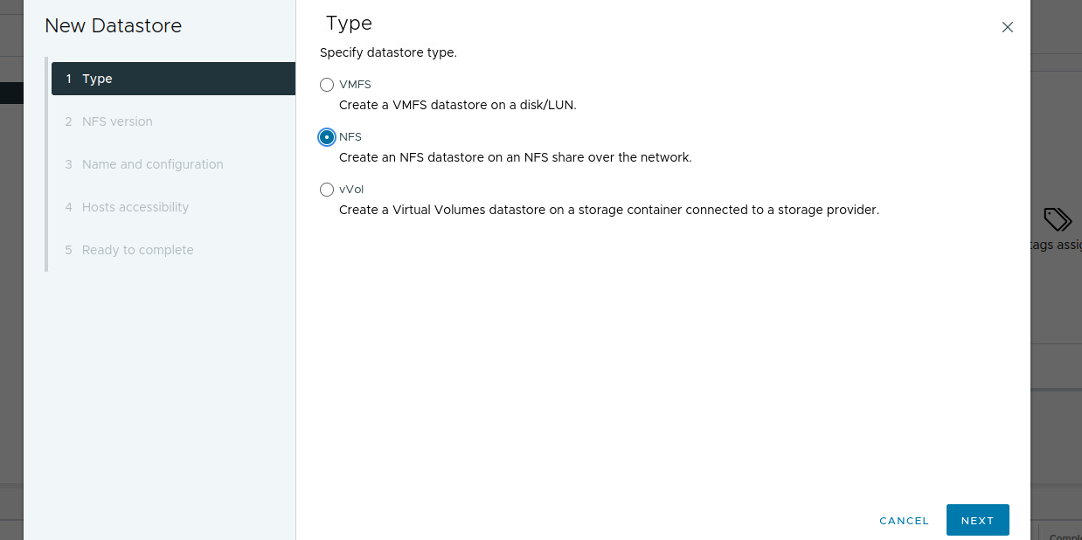Close the New Datastore dialog
This screenshot has height=540, width=1082.
pos(1008,27)
